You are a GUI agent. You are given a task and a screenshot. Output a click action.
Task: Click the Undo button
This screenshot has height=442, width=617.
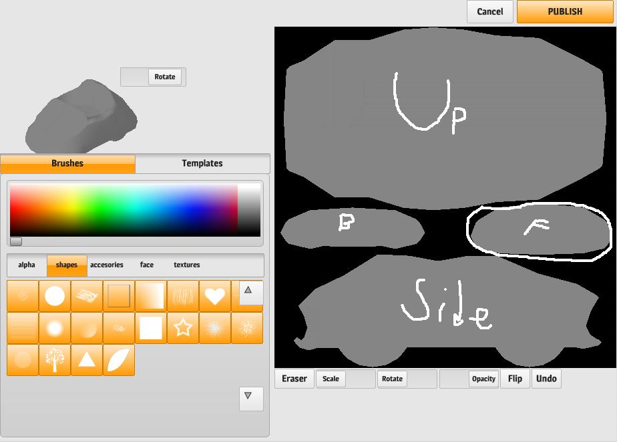click(546, 379)
